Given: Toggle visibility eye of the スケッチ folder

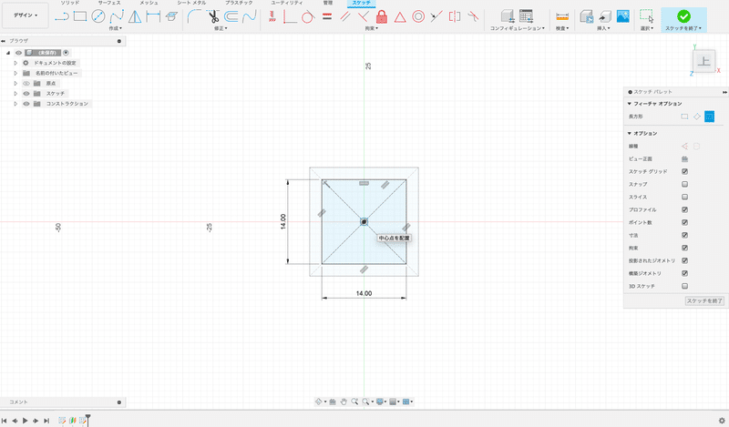Looking at the screenshot, I should [x=26, y=94].
